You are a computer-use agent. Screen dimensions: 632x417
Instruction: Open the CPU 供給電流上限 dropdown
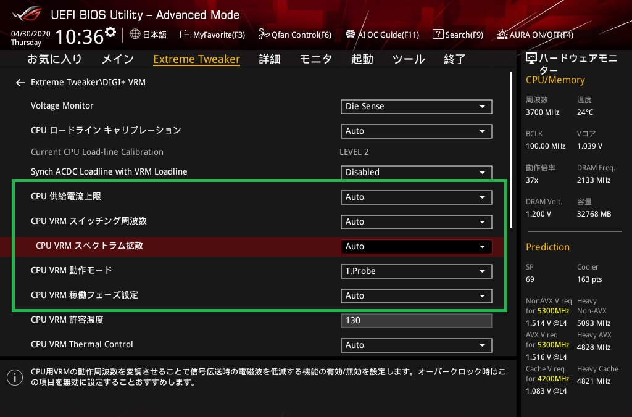pyautogui.click(x=417, y=197)
